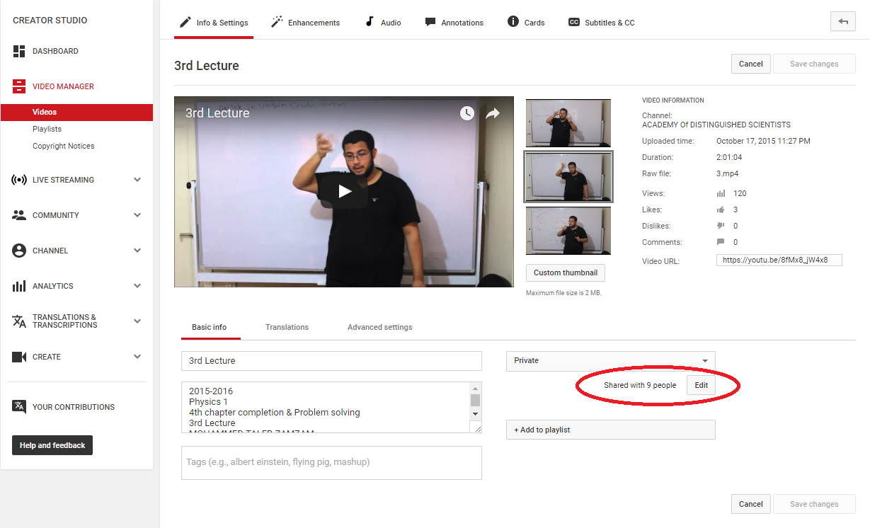
Task: Click the bottom Cancel button
Action: pyautogui.click(x=750, y=504)
